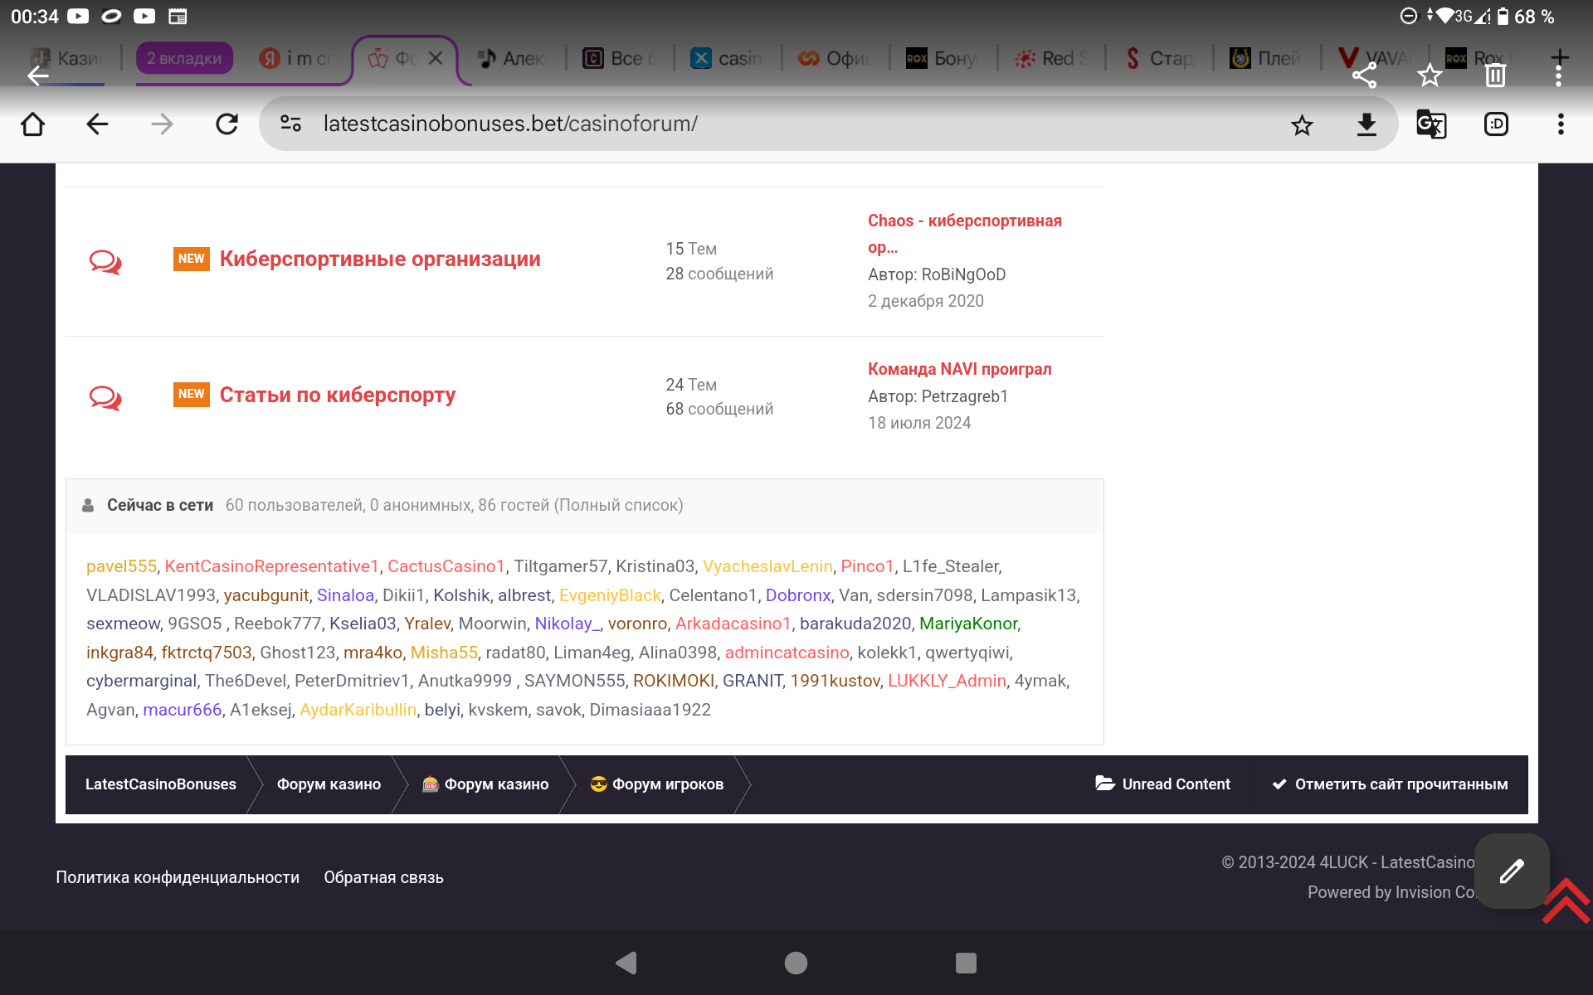
Task: Bookmark page with star in address bar
Action: click(x=1302, y=124)
